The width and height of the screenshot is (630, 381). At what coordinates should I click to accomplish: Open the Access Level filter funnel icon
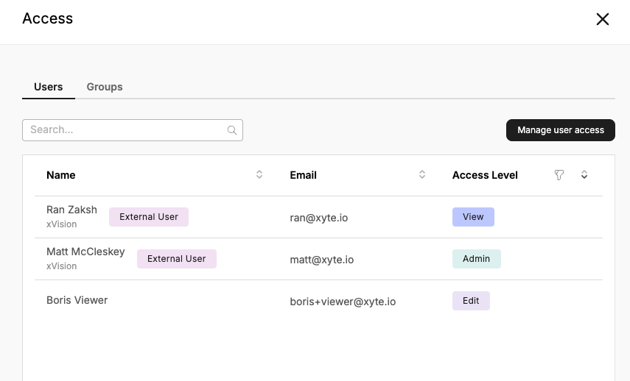[x=559, y=175]
